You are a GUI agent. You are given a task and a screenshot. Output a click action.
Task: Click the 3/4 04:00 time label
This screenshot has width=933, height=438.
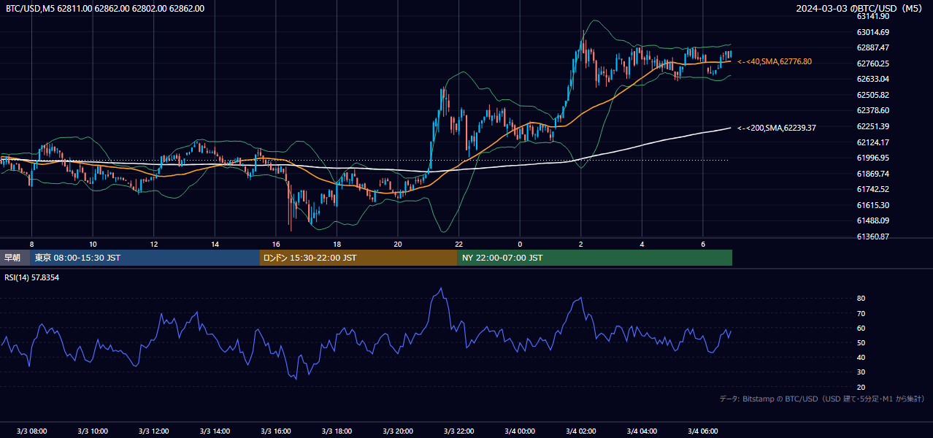[642, 431]
